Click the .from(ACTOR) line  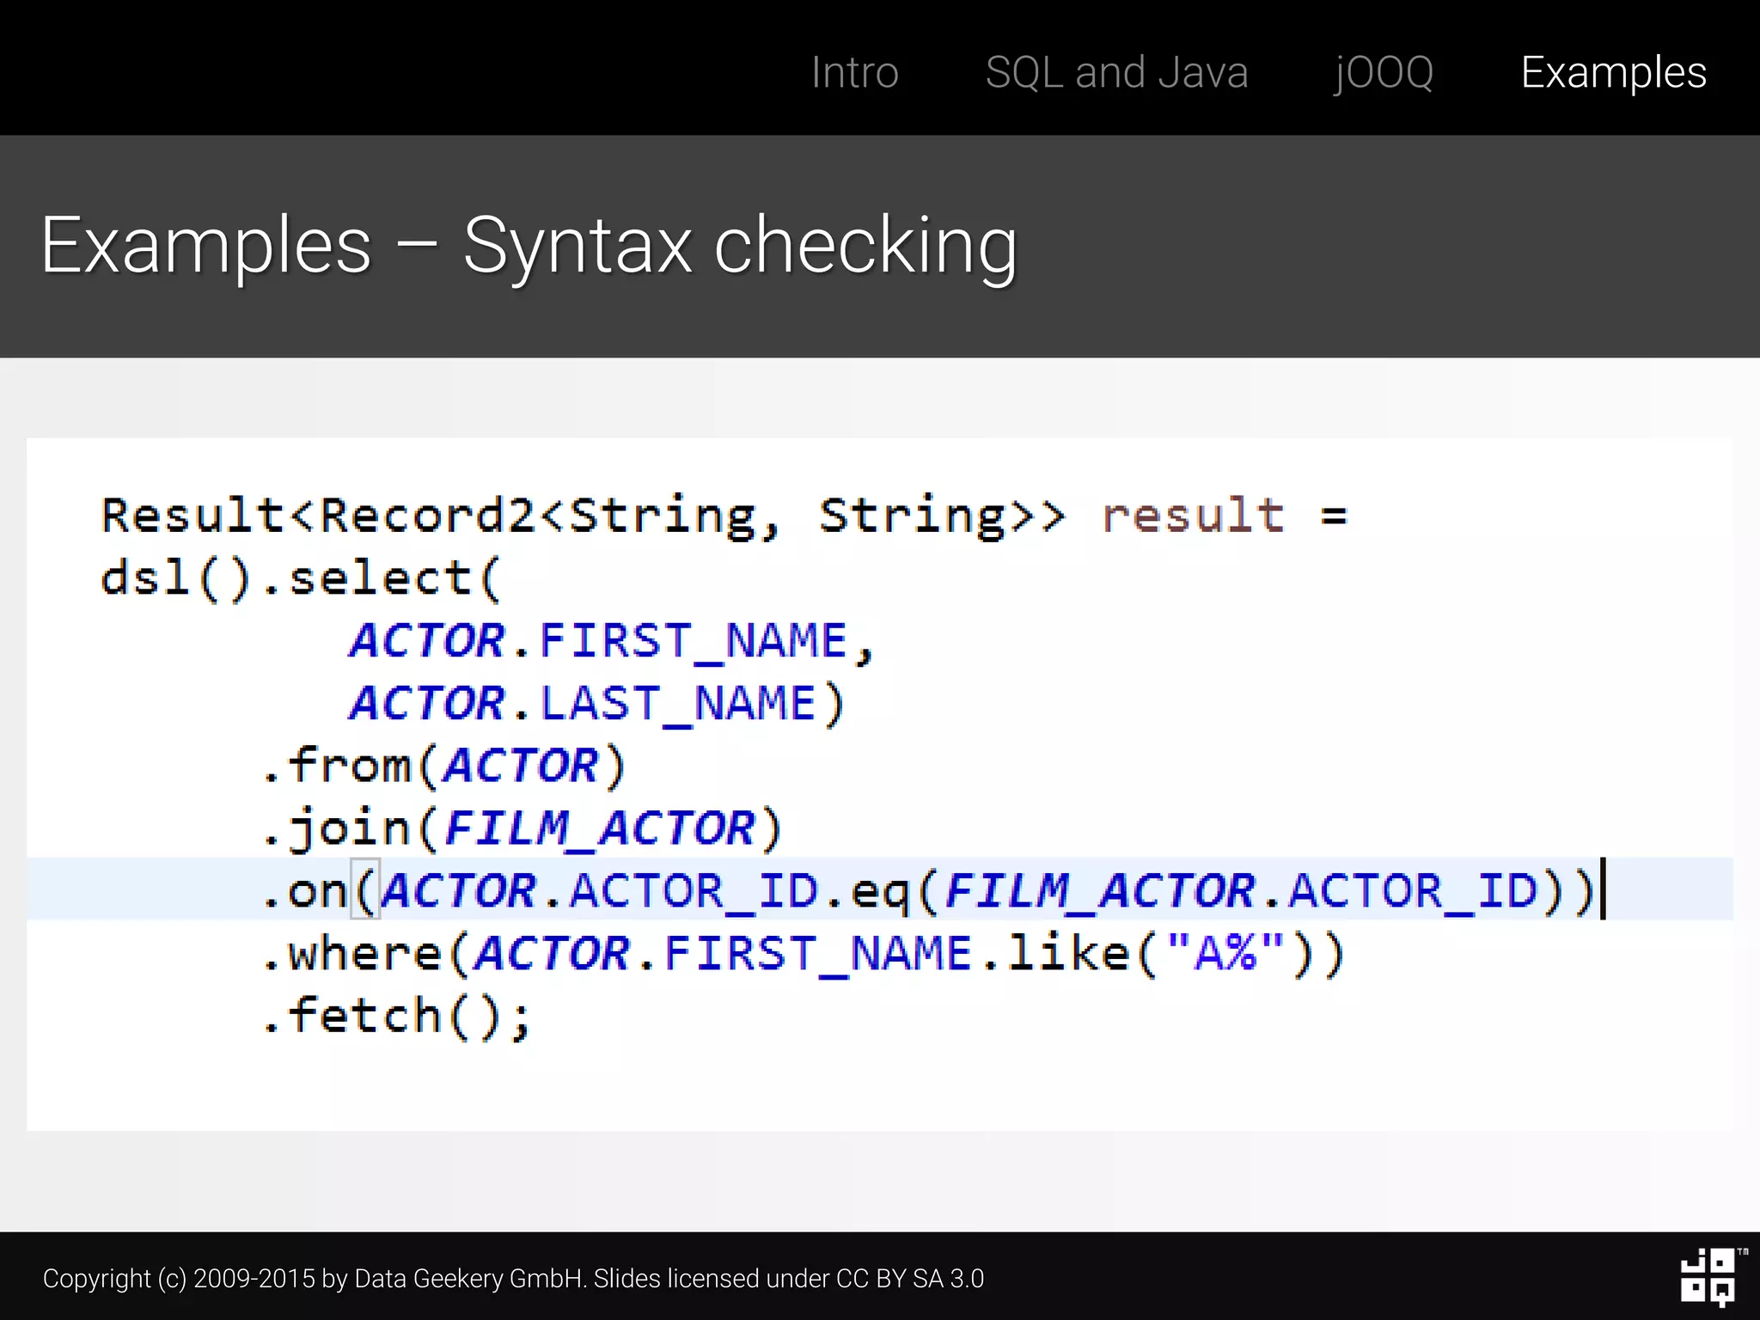click(443, 766)
